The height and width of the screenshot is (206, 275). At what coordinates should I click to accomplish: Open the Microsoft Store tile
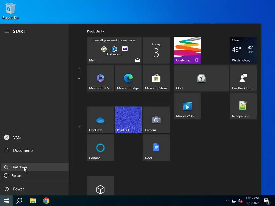pos(156,78)
